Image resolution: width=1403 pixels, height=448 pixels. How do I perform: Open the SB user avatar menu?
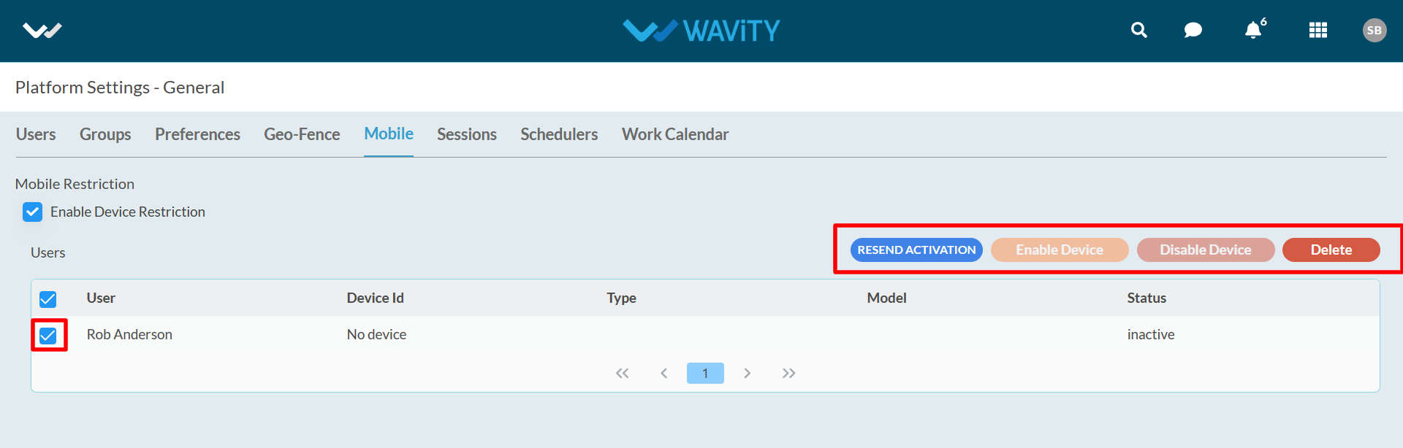click(x=1374, y=30)
